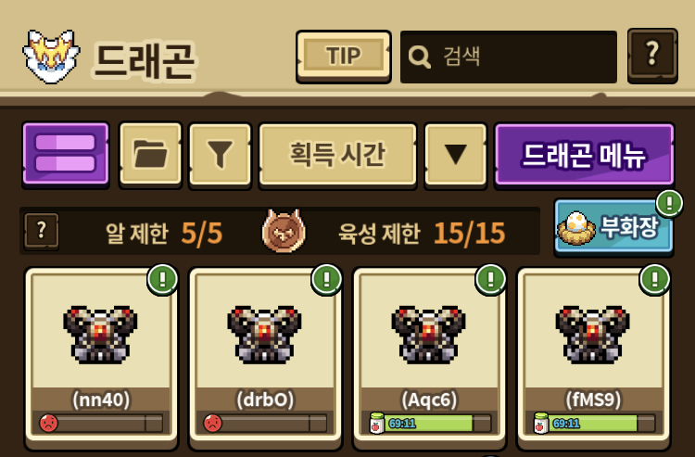The height and width of the screenshot is (457, 695).
Task: Open the 획득 시간 sort dropdown
Action: [x=337, y=154]
